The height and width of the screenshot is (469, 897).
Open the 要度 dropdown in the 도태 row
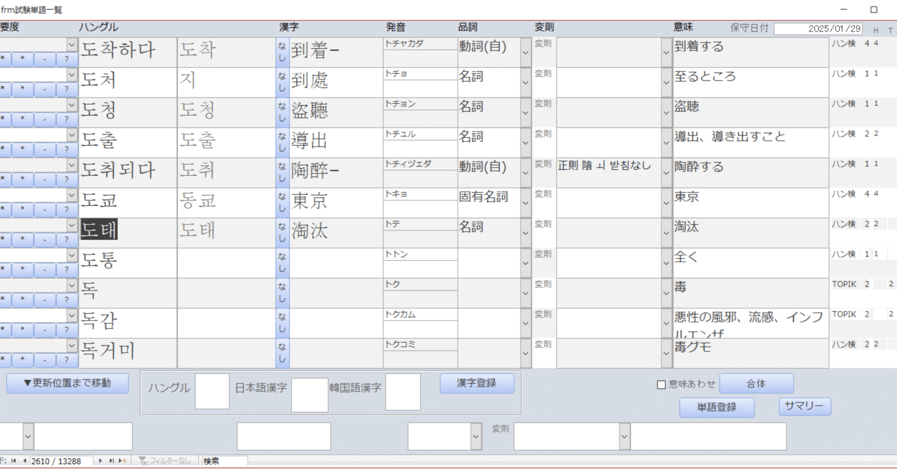pos(72,225)
